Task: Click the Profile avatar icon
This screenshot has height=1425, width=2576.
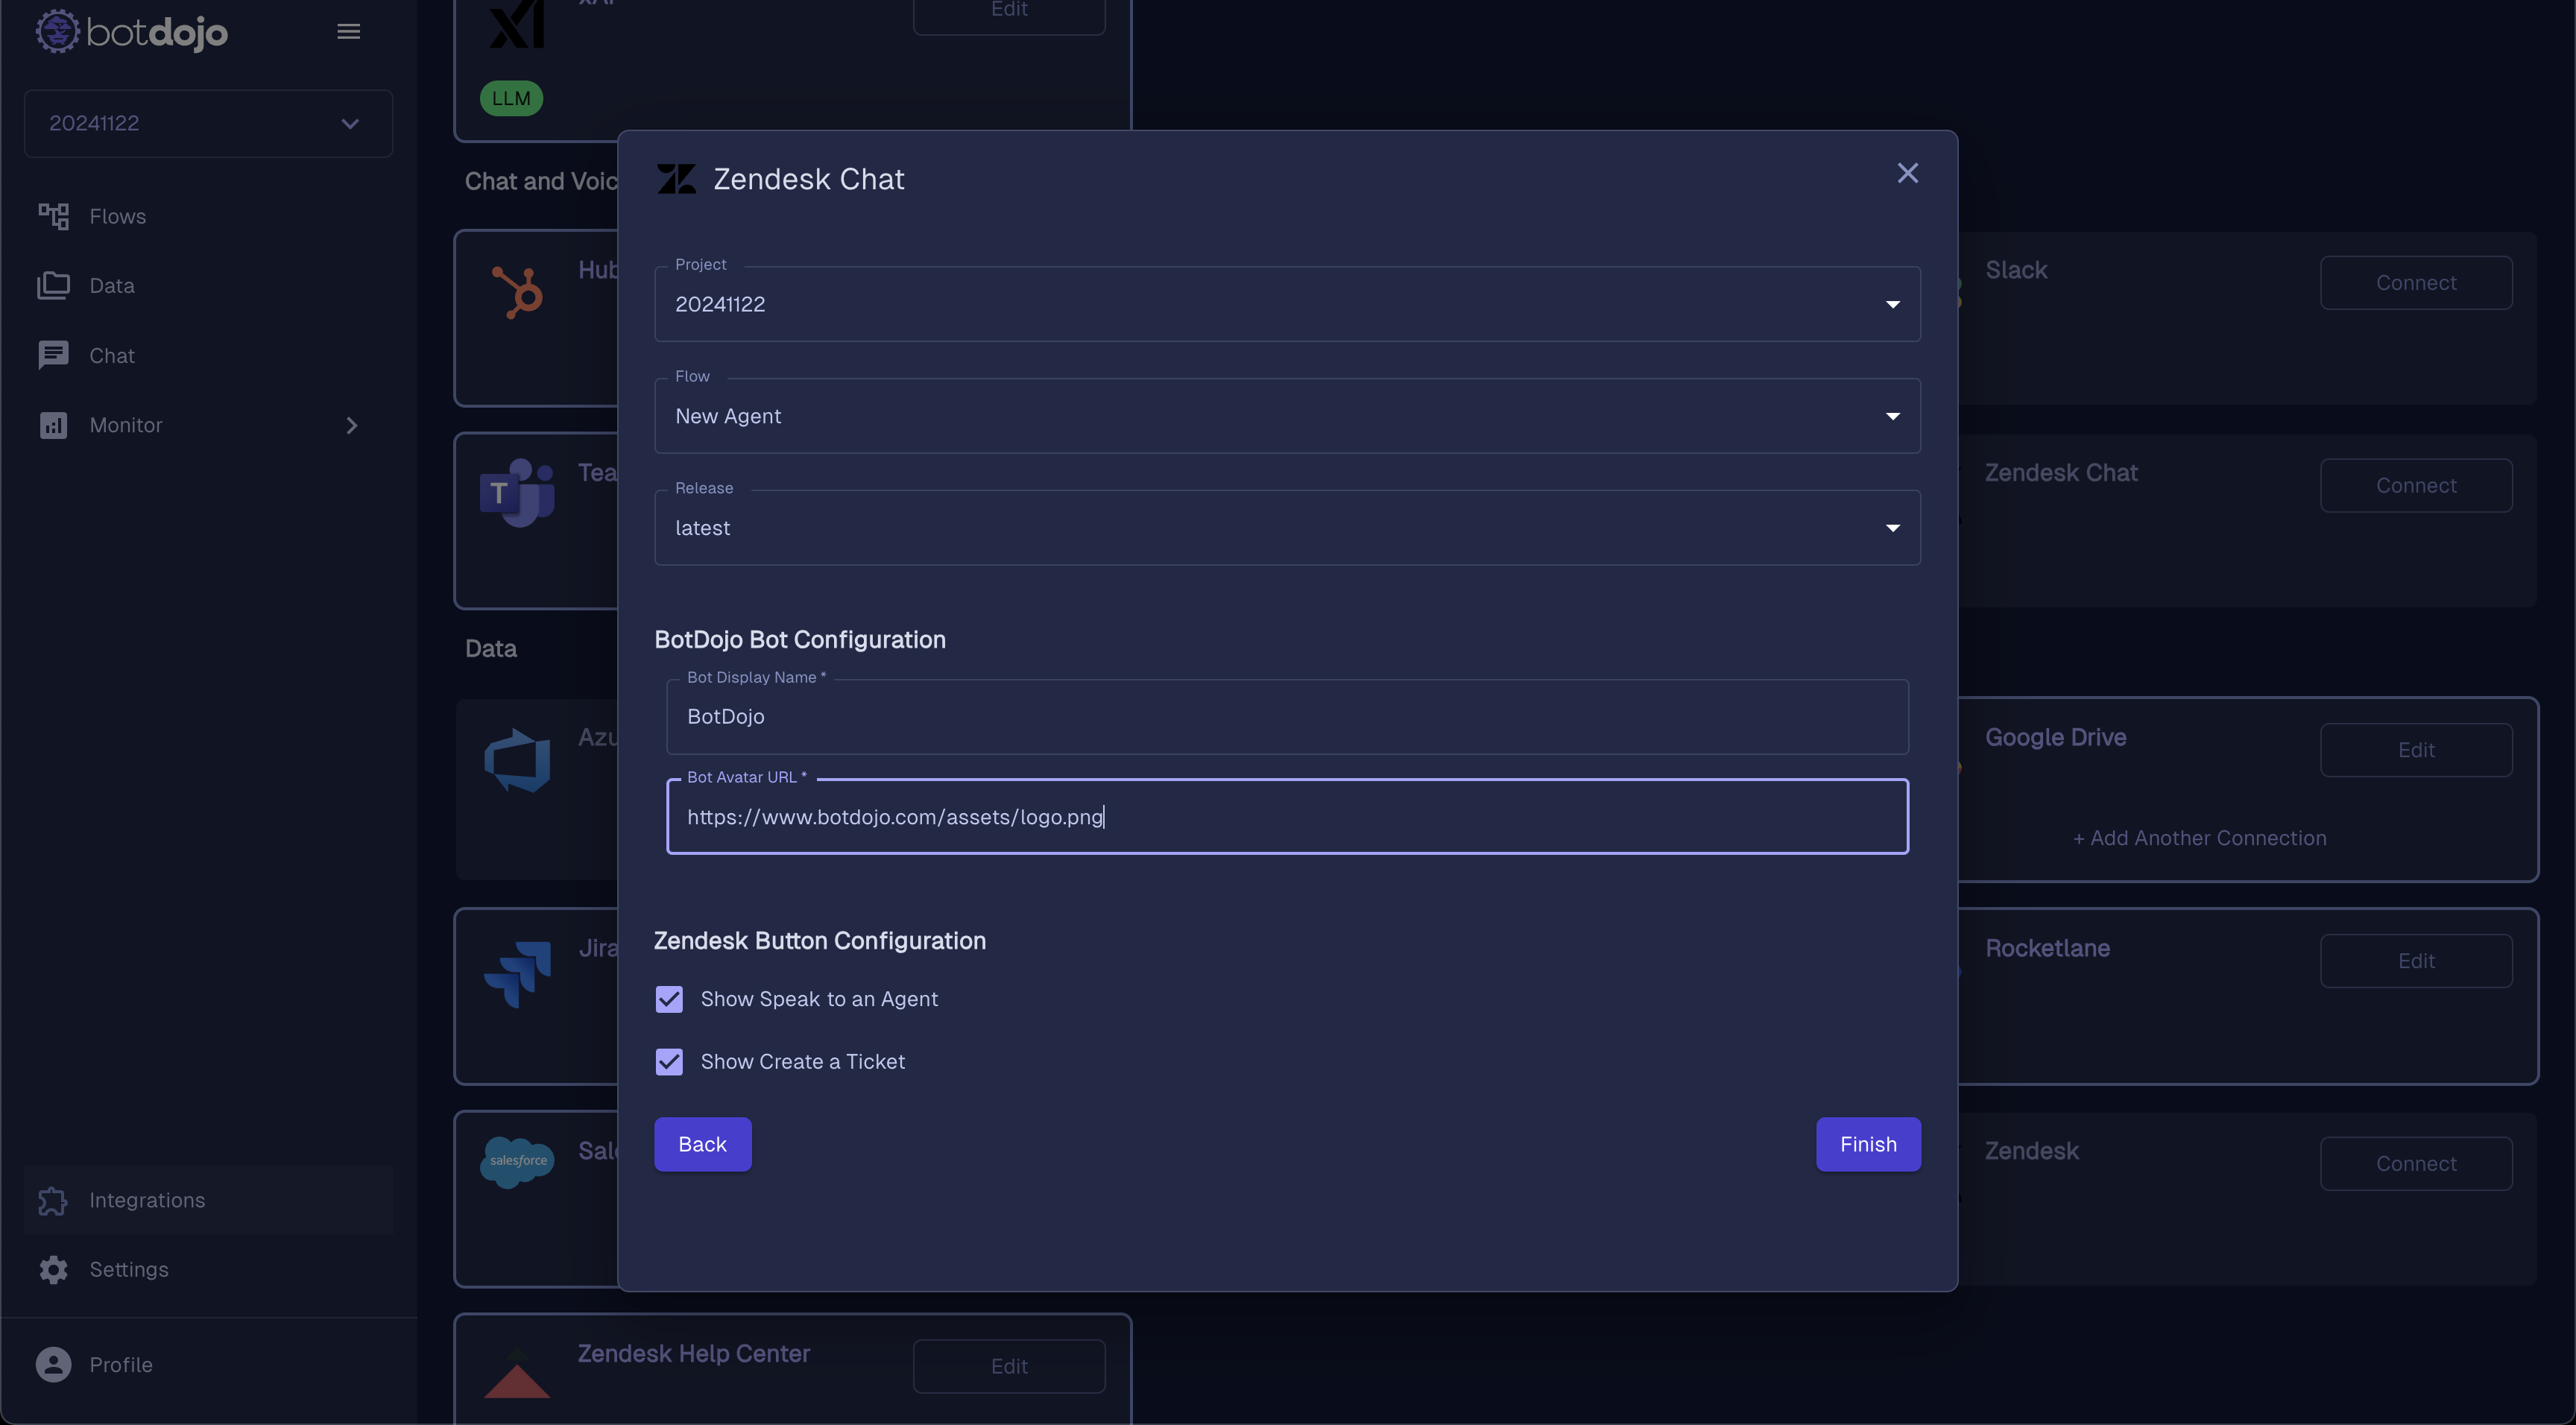Action: point(53,1364)
